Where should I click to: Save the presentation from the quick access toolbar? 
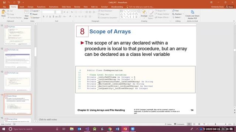point(4,3)
